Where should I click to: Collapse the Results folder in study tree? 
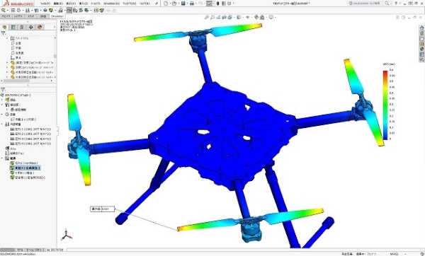(x=2, y=158)
